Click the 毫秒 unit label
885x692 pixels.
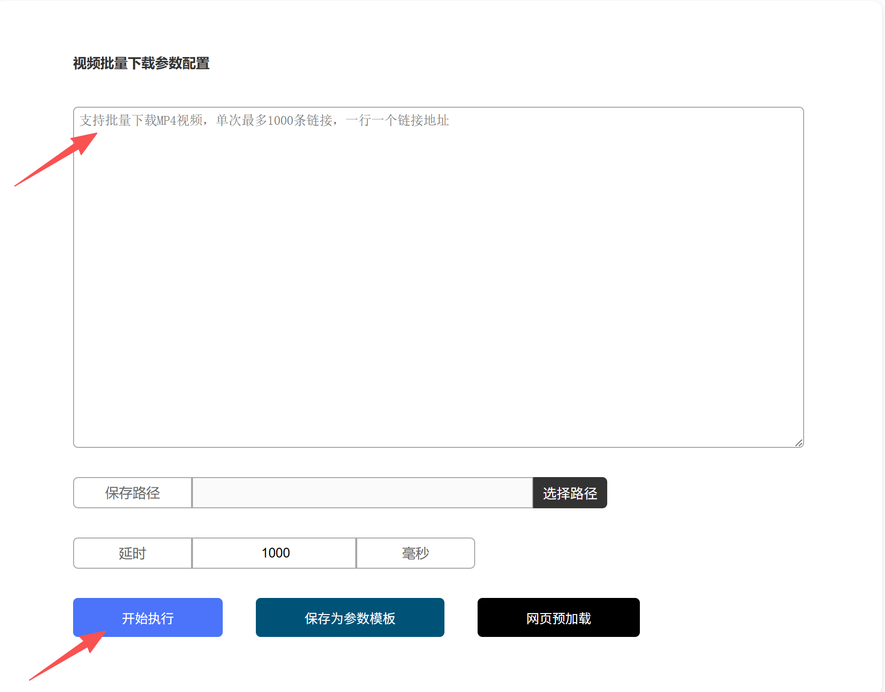(415, 553)
